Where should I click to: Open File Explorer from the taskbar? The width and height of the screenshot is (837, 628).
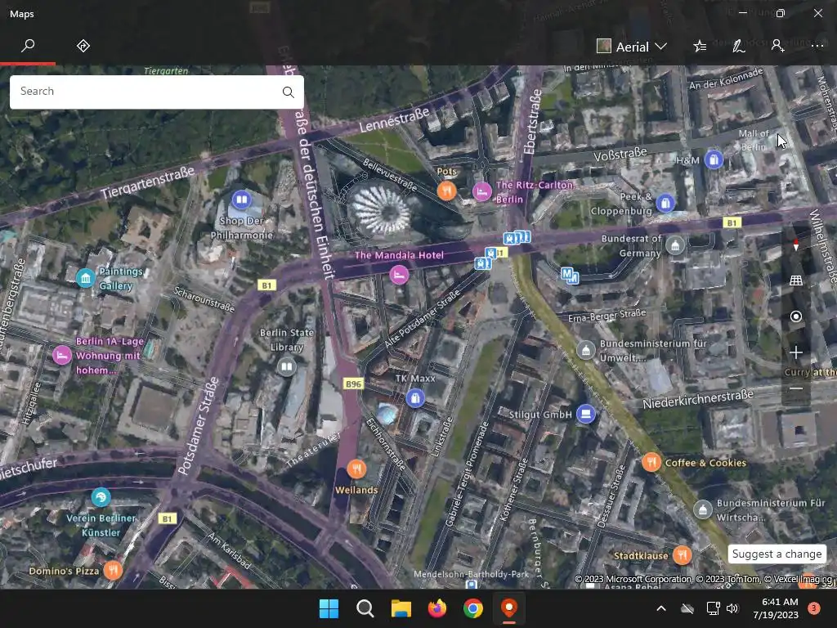point(401,608)
